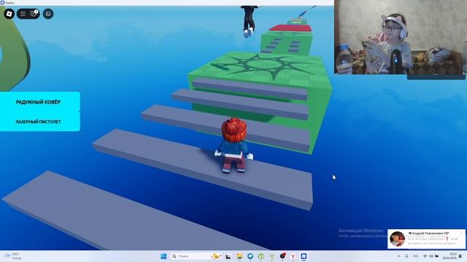
Task: Open the weather widget in taskbar
Action: (12, 256)
